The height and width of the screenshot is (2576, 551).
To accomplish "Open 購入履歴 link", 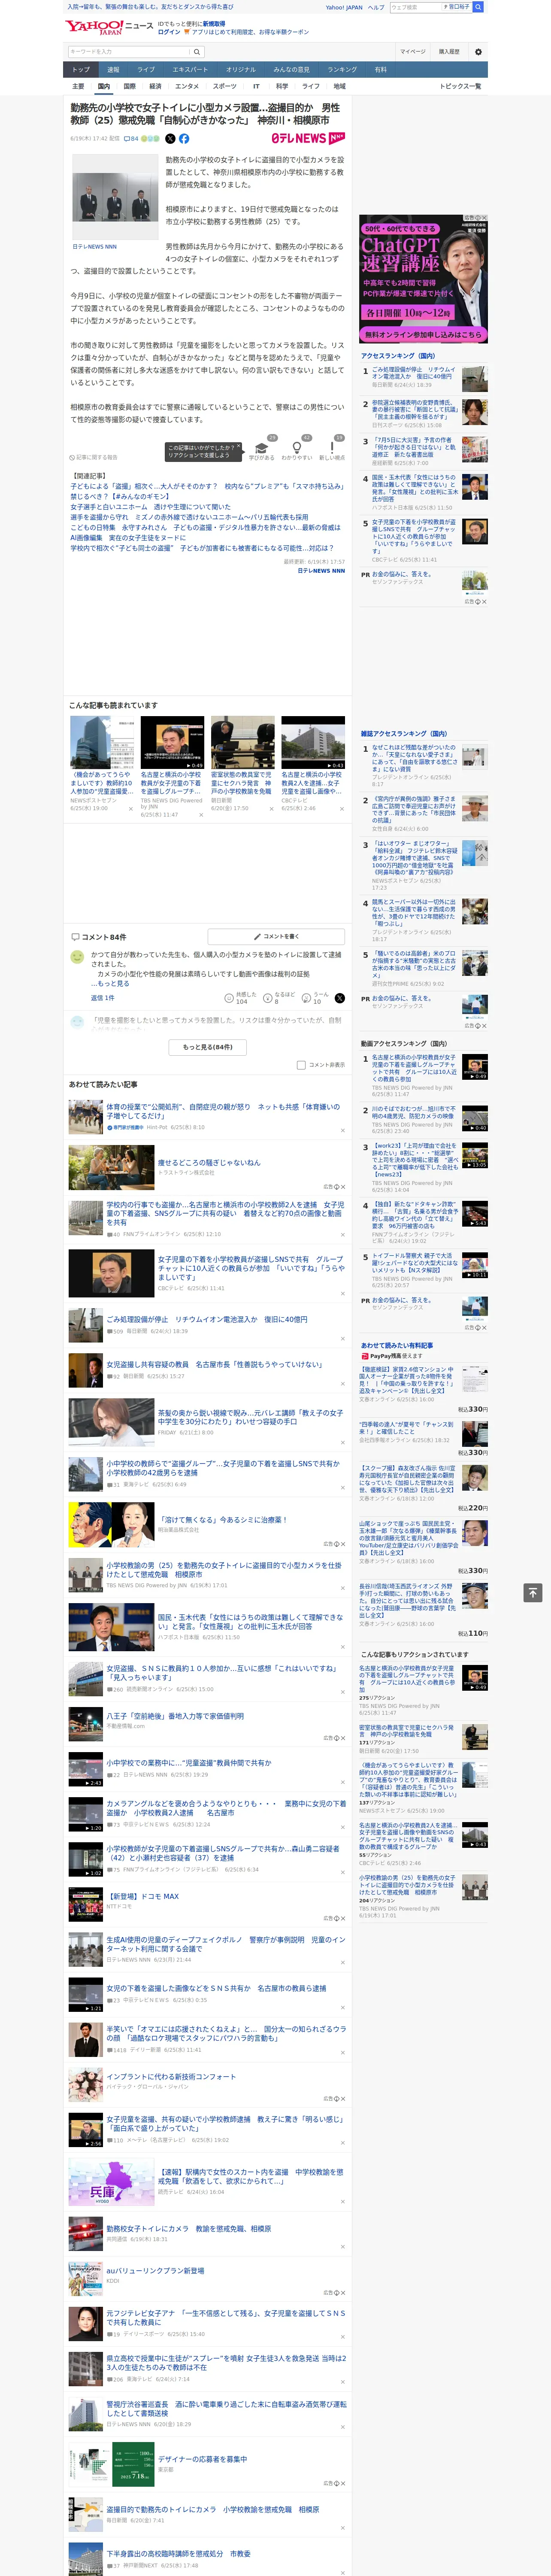I will pos(449,52).
